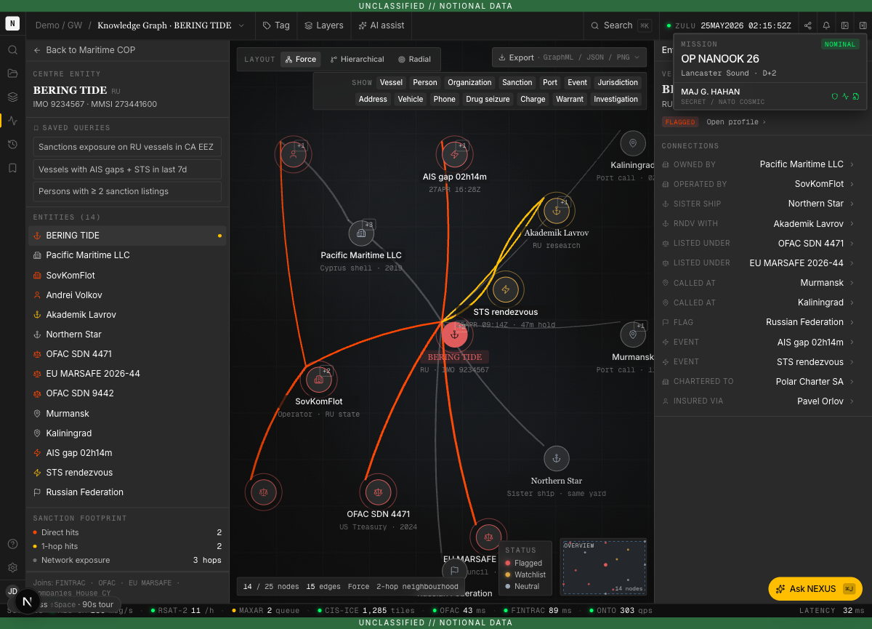Screen dimensions: 872x629
Task: Click the graph overview minimap
Action: pos(603,566)
